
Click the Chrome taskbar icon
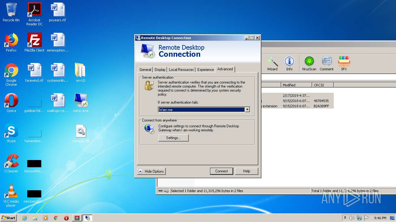point(56,218)
